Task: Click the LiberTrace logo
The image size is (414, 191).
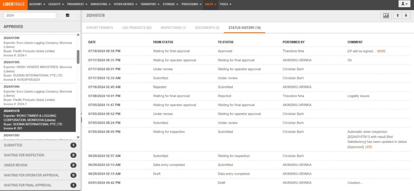Action: pos(13,4)
